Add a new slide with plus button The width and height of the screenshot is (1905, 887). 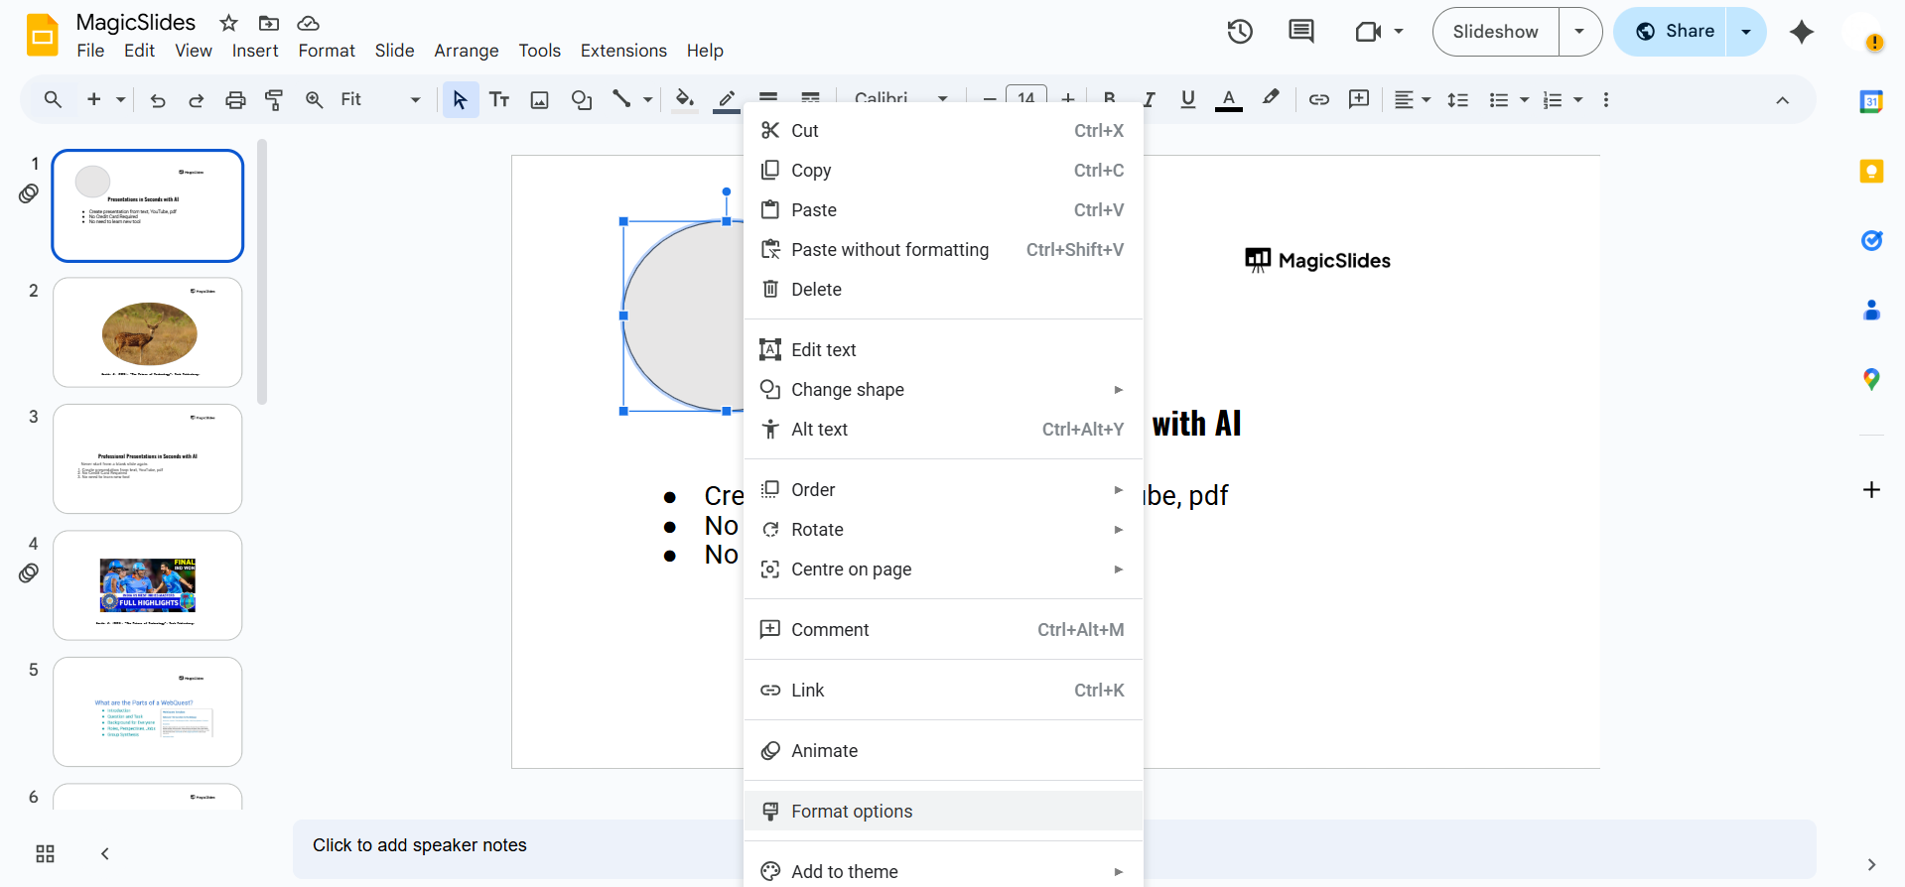(x=94, y=99)
